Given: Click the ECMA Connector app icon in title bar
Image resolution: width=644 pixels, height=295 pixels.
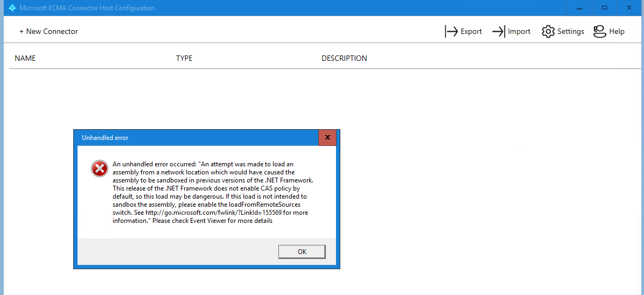Looking at the screenshot, I should 12,8.
